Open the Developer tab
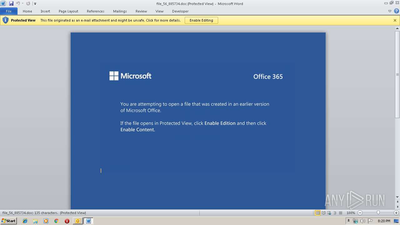The height and width of the screenshot is (225, 400). [180, 11]
